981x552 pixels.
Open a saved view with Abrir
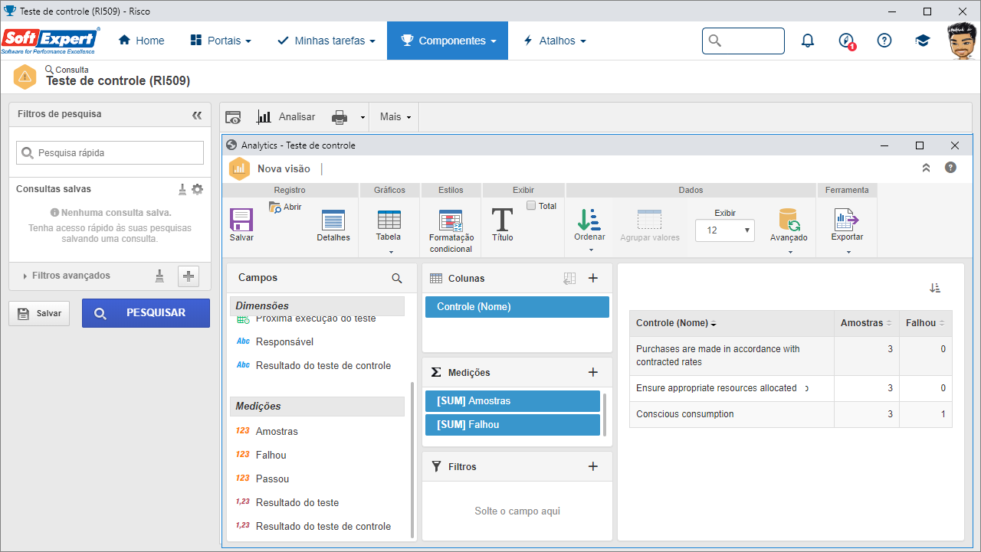pyautogui.click(x=284, y=207)
